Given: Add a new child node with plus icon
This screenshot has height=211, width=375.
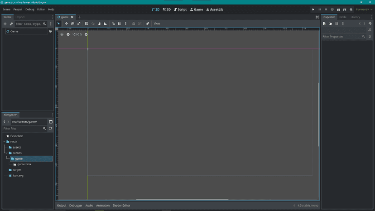Looking at the screenshot, I should click(x=5, y=24).
